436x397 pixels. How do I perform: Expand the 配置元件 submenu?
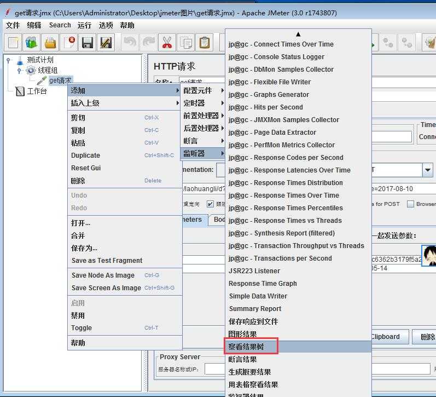(204, 90)
